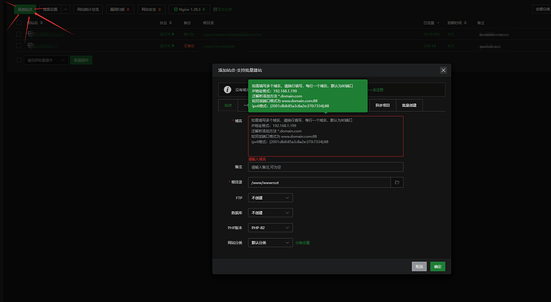Click the root directory field /www/wwwroot
The width and height of the screenshot is (551, 302).
[319, 182]
